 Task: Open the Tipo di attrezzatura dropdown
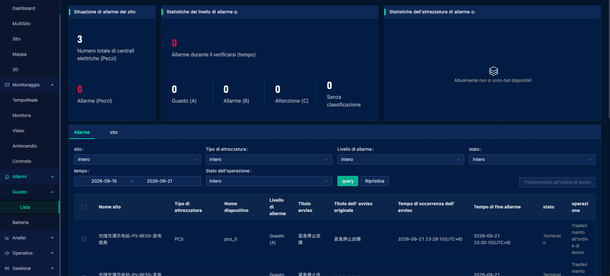269,159
